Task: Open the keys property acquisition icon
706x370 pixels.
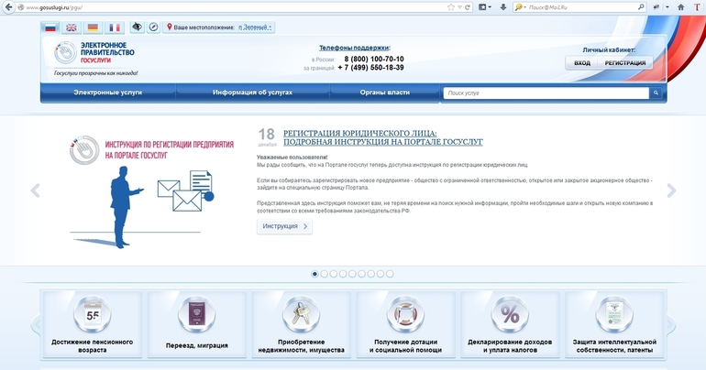Action: [x=302, y=314]
